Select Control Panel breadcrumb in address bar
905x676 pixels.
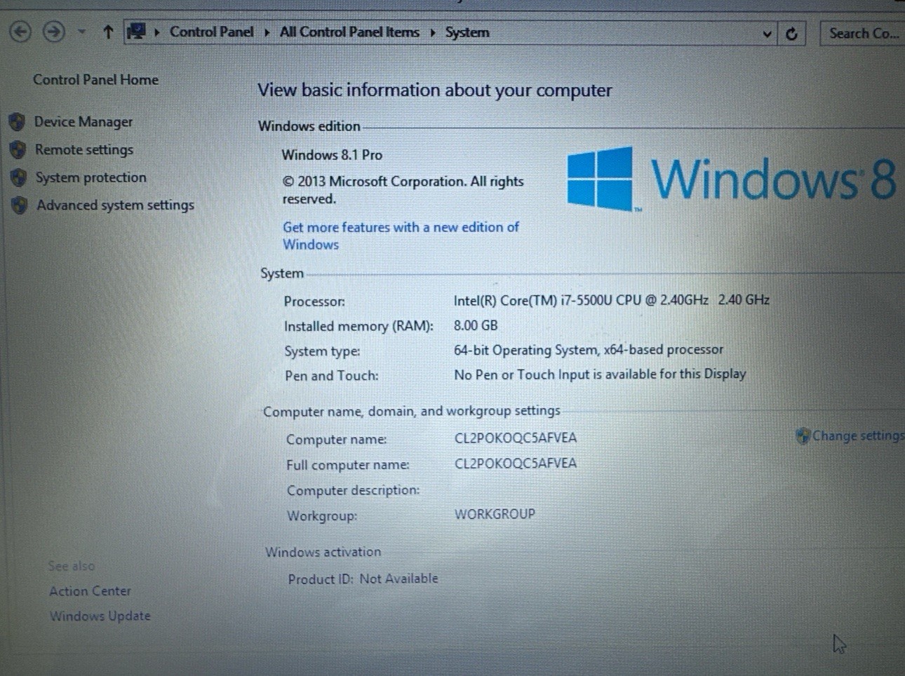(211, 32)
